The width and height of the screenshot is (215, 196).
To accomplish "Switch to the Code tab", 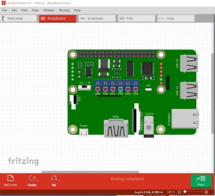I will point(176,18).
